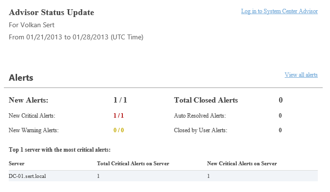
Task: Open the View all alerts link
Action: coord(301,75)
